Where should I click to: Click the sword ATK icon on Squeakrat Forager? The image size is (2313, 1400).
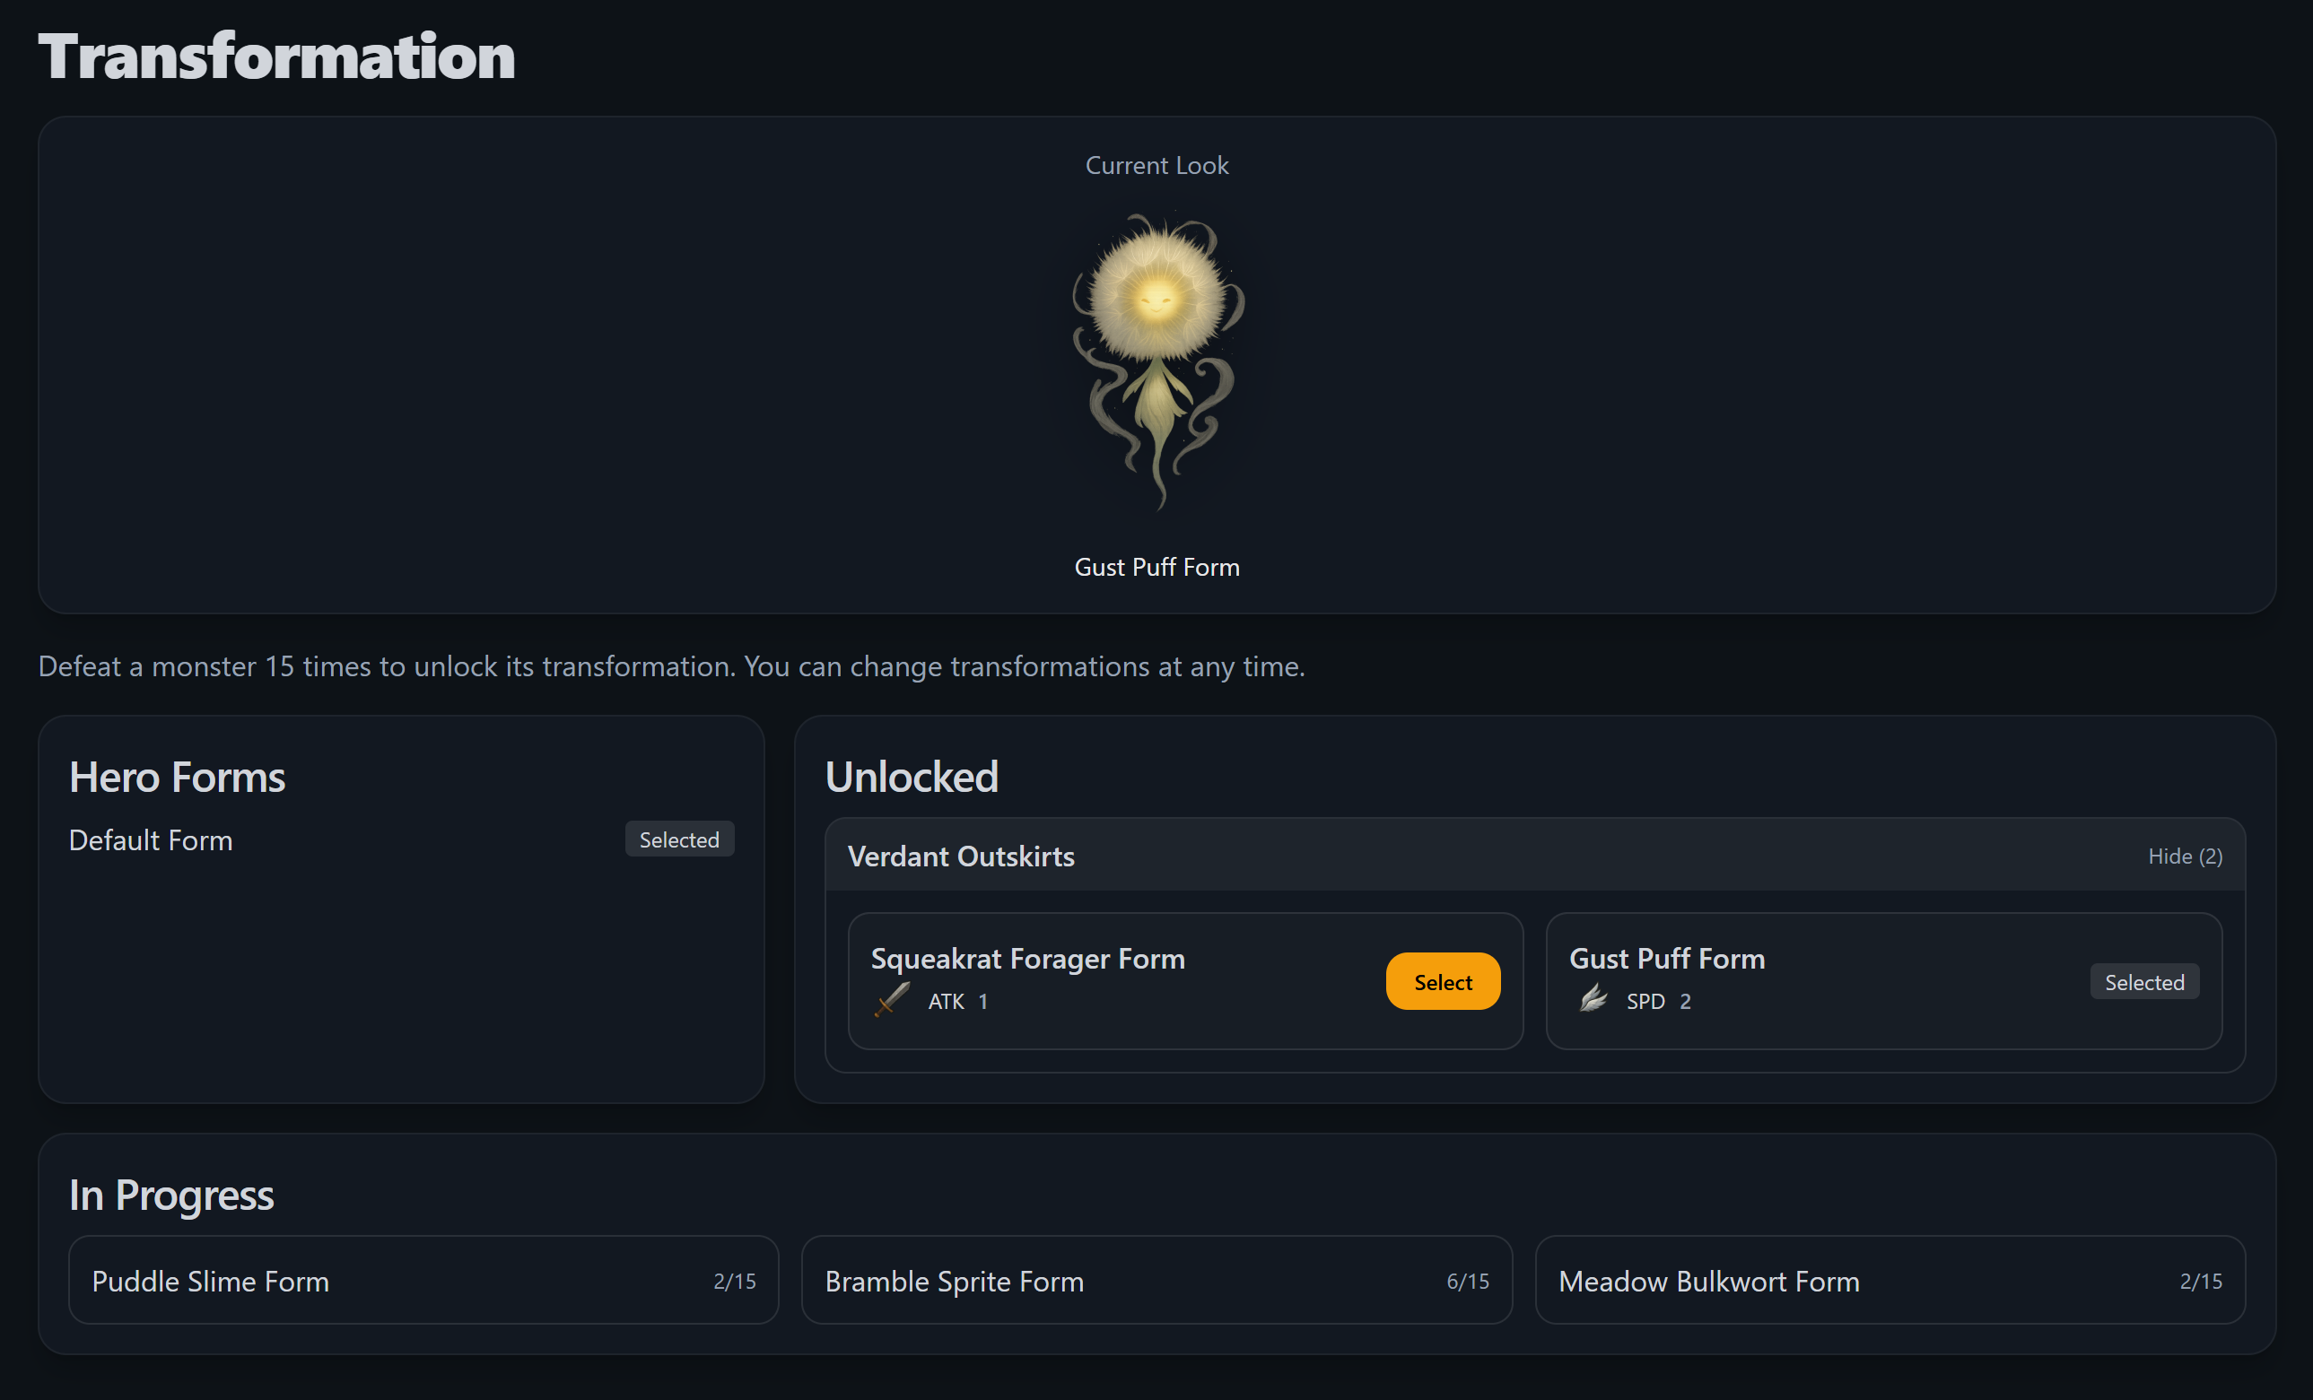tap(892, 1000)
